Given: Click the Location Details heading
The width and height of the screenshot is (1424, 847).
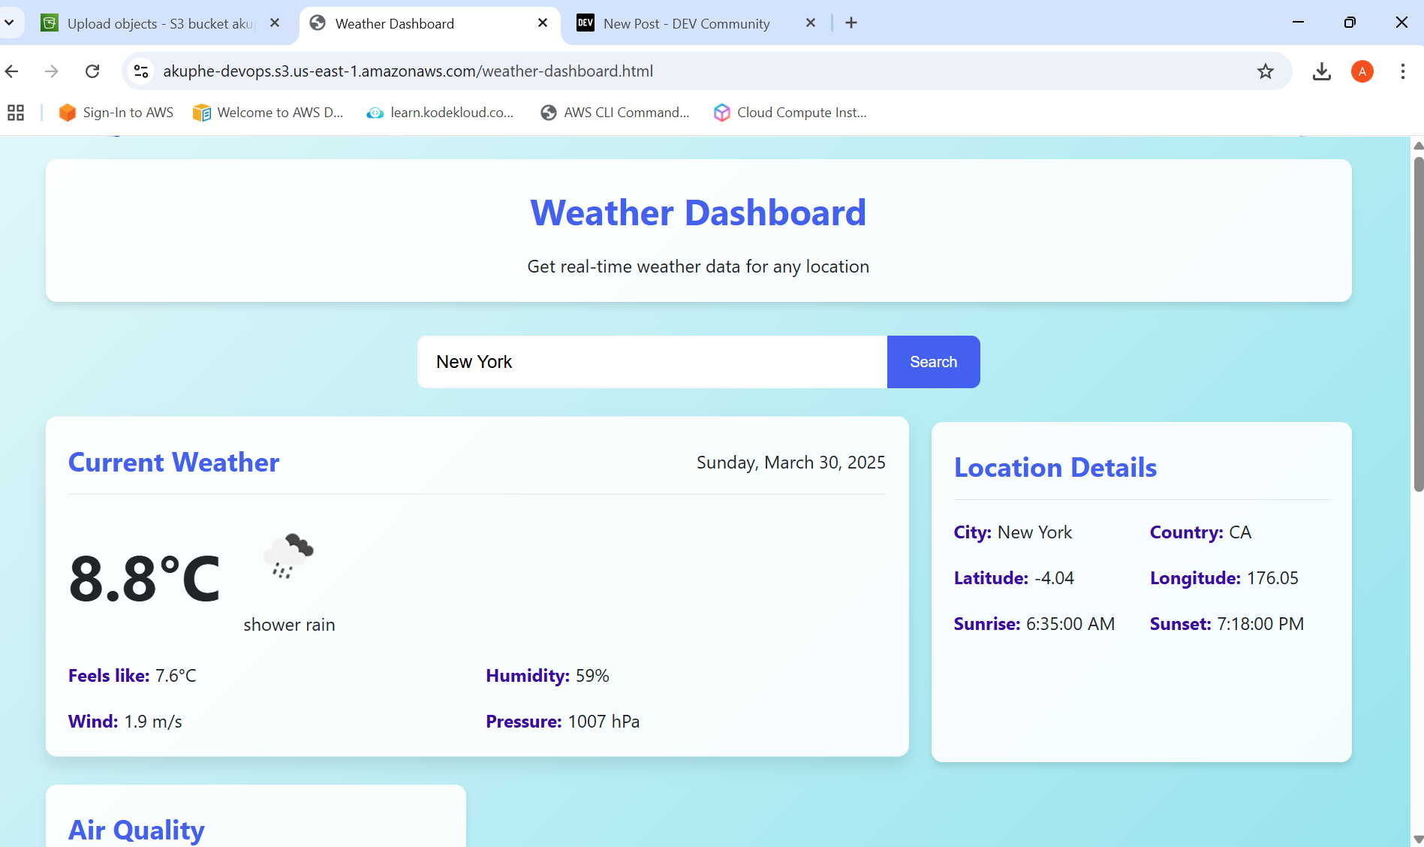Looking at the screenshot, I should click(1055, 468).
